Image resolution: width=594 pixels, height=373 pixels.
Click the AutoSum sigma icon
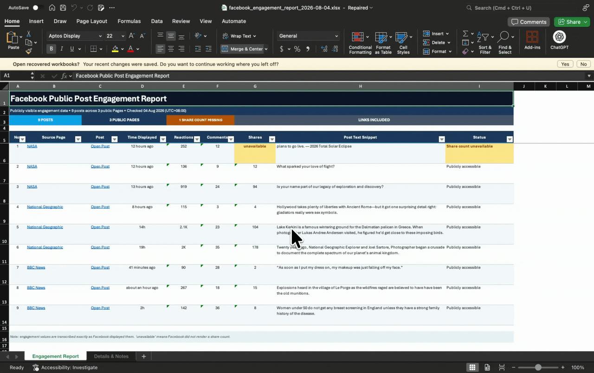point(465,34)
